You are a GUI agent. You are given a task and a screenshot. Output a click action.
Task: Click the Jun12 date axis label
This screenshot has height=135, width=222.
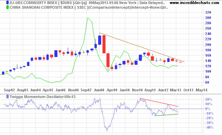(x=163, y=90)
